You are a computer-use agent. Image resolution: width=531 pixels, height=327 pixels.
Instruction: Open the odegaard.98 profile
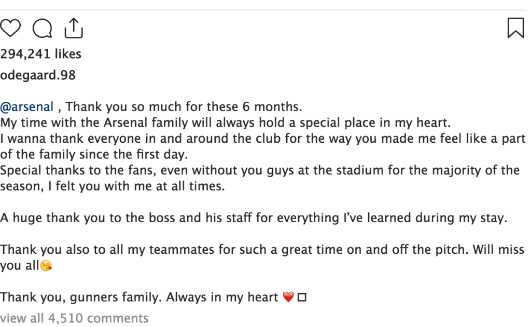coord(38,75)
